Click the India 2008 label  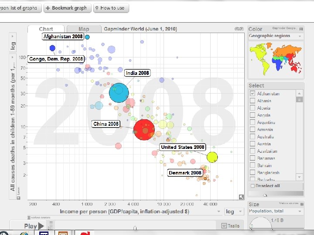click(x=137, y=73)
